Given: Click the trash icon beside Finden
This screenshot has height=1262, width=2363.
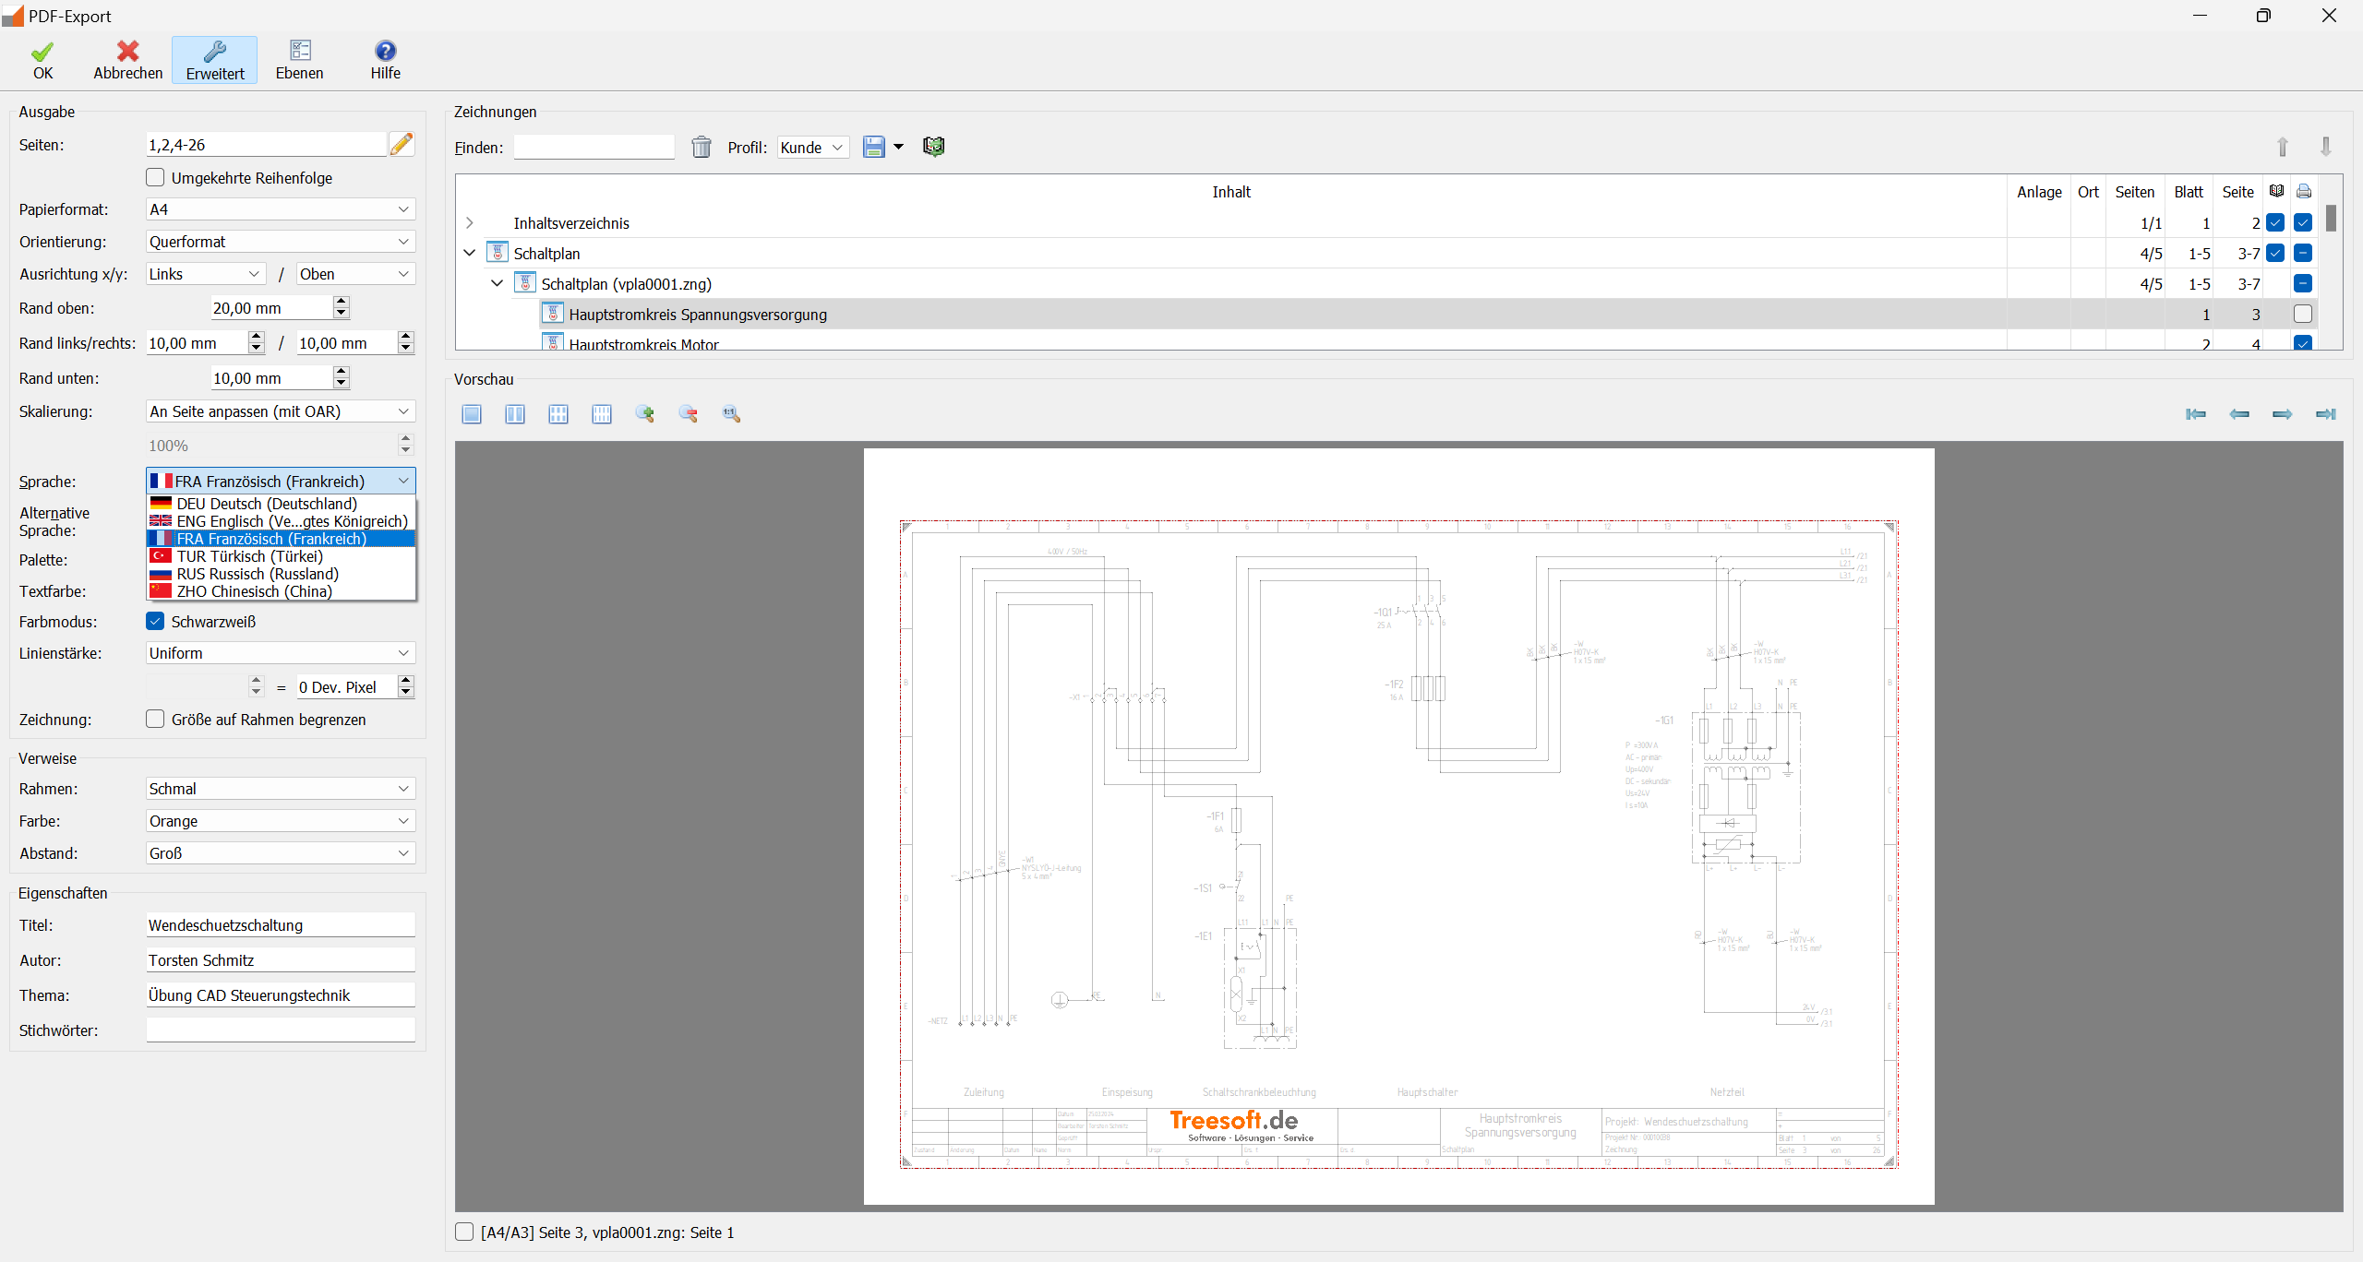Looking at the screenshot, I should (x=702, y=147).
